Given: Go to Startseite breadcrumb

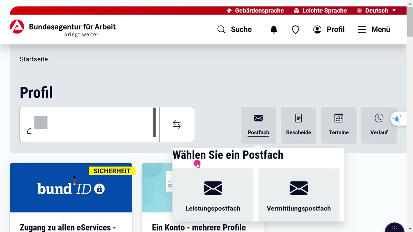Looking at the screenshot, I should [34, 59].
